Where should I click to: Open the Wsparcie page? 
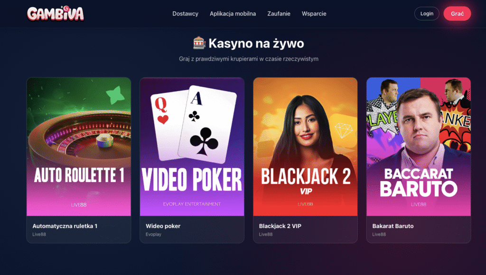pos(314,14)
